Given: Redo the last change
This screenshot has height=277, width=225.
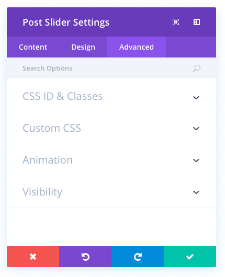Looking at the screenshot, I should [138, 257].
